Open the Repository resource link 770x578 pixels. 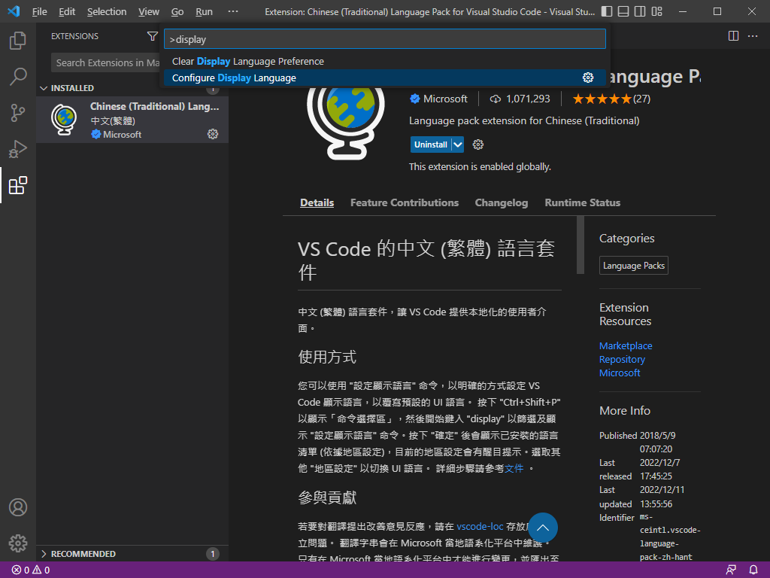point(622,359)
